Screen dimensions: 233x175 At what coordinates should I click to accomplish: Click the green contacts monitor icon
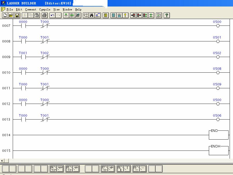[x=151, y=15]
